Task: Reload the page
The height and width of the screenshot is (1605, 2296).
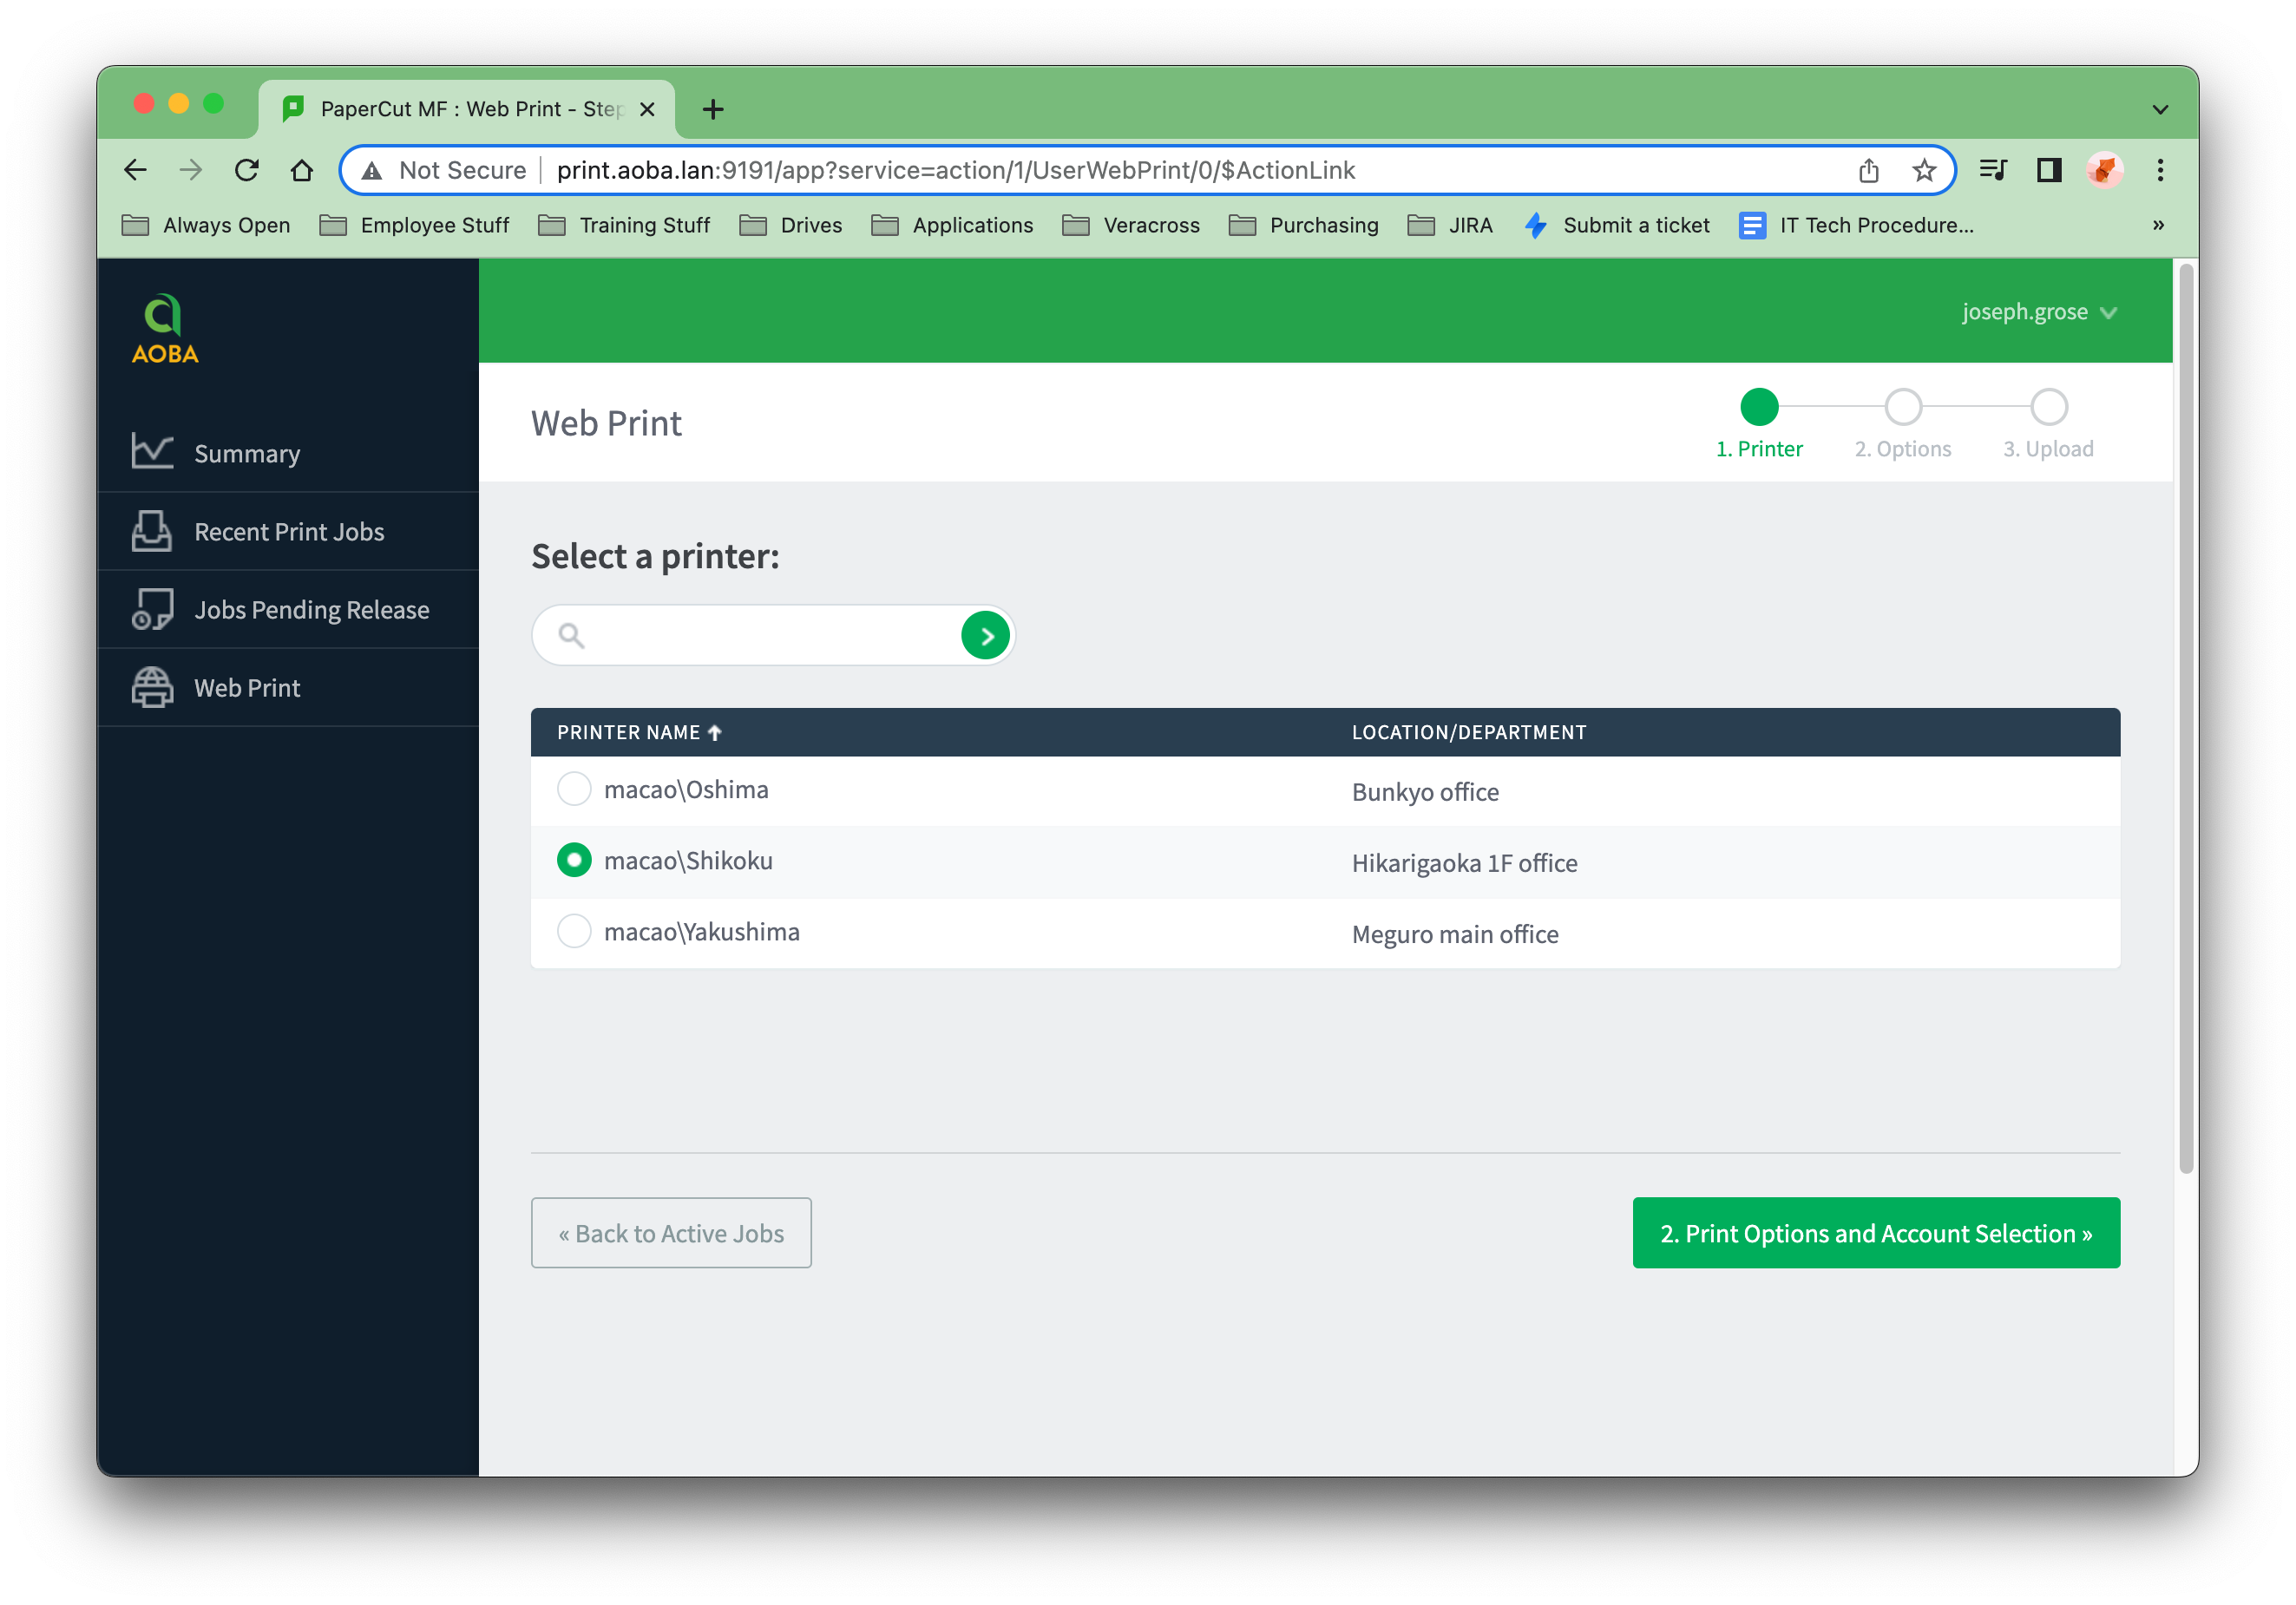Action: 247,171
